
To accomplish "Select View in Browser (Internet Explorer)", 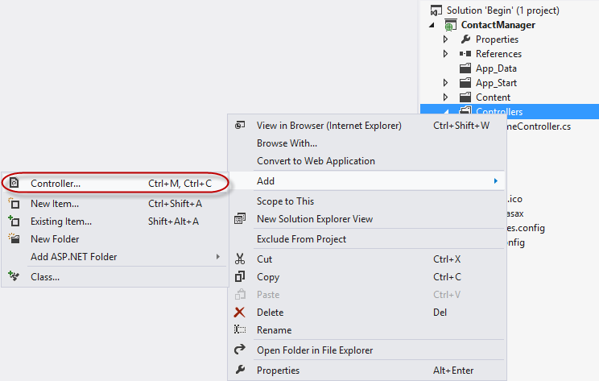I will (x=328, y=126).
